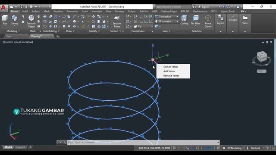Click the Custom View viewport label
This screenshot has height=155, width=276.
click(12, 42)
